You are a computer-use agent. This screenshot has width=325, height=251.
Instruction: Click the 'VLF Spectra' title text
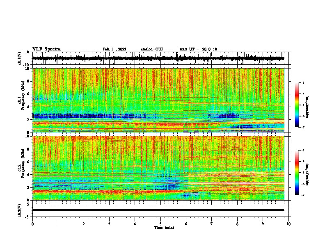47,49
